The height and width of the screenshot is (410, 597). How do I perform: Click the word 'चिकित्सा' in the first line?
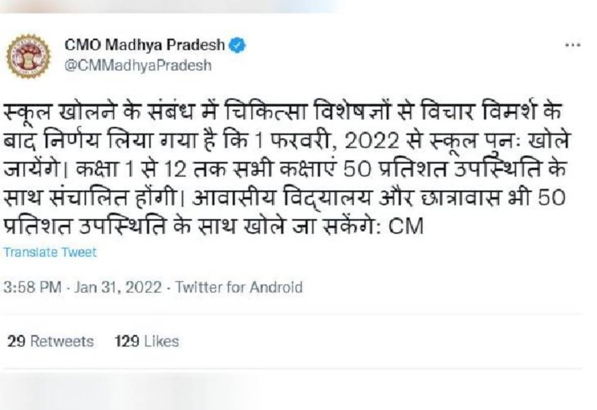point(259,113)
